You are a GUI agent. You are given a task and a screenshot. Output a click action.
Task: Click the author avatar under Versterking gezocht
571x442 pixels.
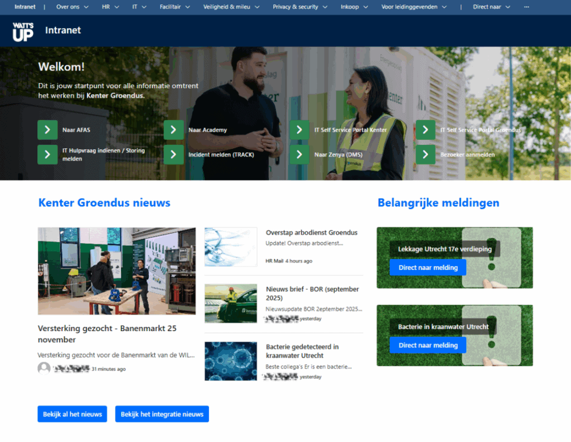44,368
